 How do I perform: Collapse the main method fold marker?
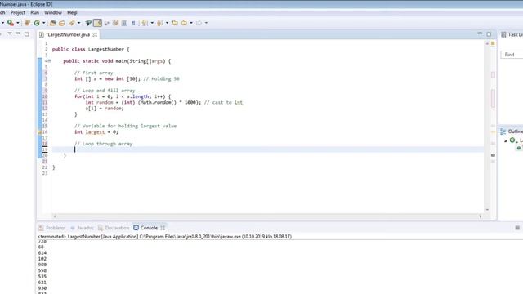coord(50,61)
